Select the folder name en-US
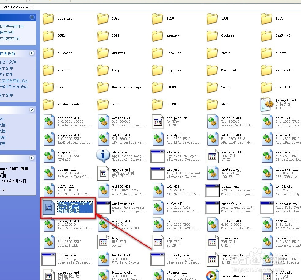 [226, 53]
